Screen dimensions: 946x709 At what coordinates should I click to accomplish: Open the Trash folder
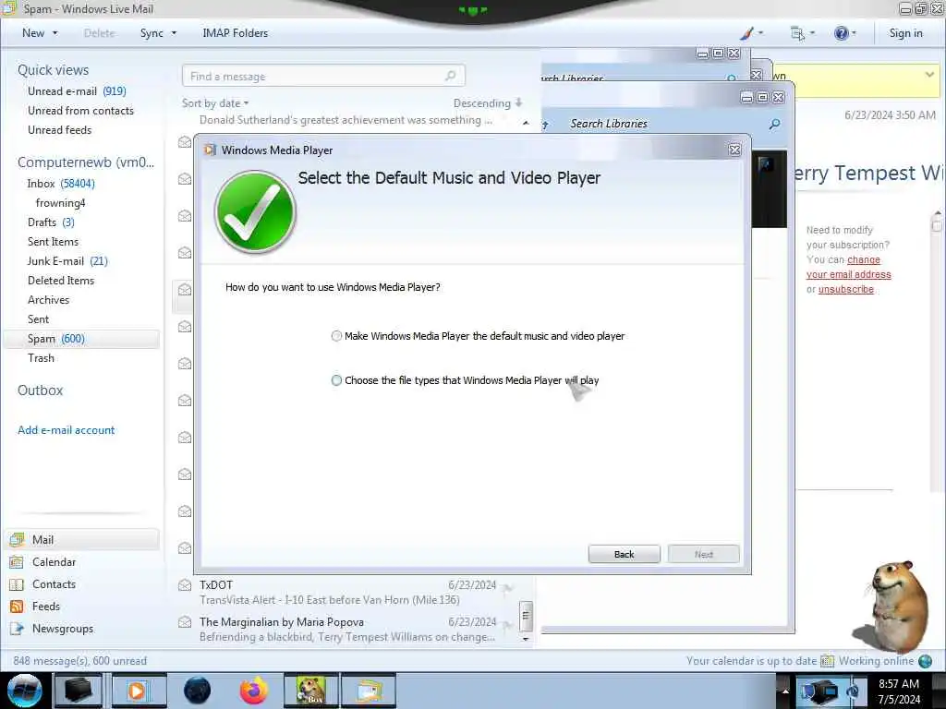coord(41,358)
